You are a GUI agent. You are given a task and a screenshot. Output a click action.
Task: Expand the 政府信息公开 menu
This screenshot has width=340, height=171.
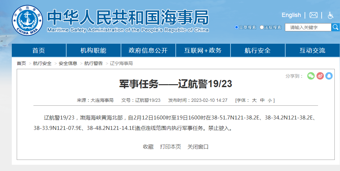pos(148,50)
